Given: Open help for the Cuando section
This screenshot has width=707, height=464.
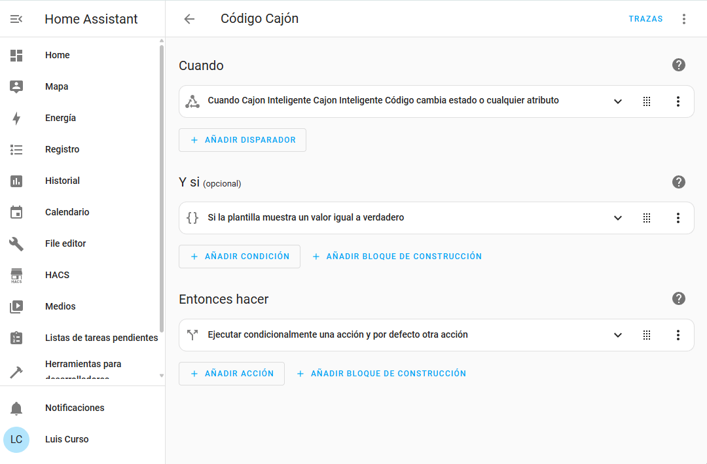Looking at the screenshot, I should 679,65.
